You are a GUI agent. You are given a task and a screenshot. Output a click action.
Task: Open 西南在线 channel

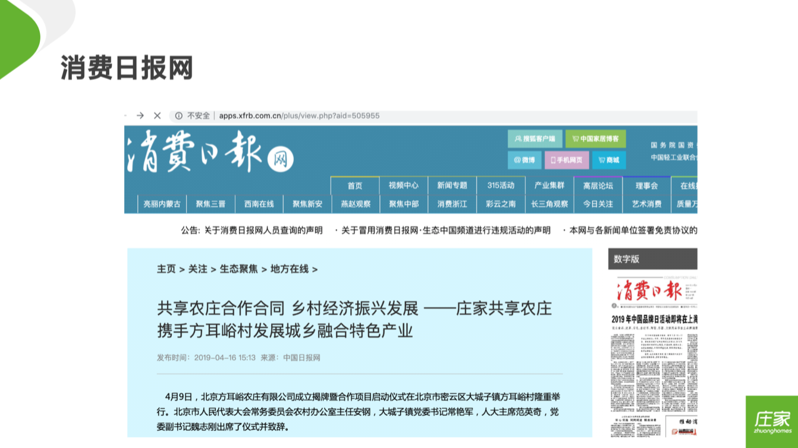[x=259, y=204]
